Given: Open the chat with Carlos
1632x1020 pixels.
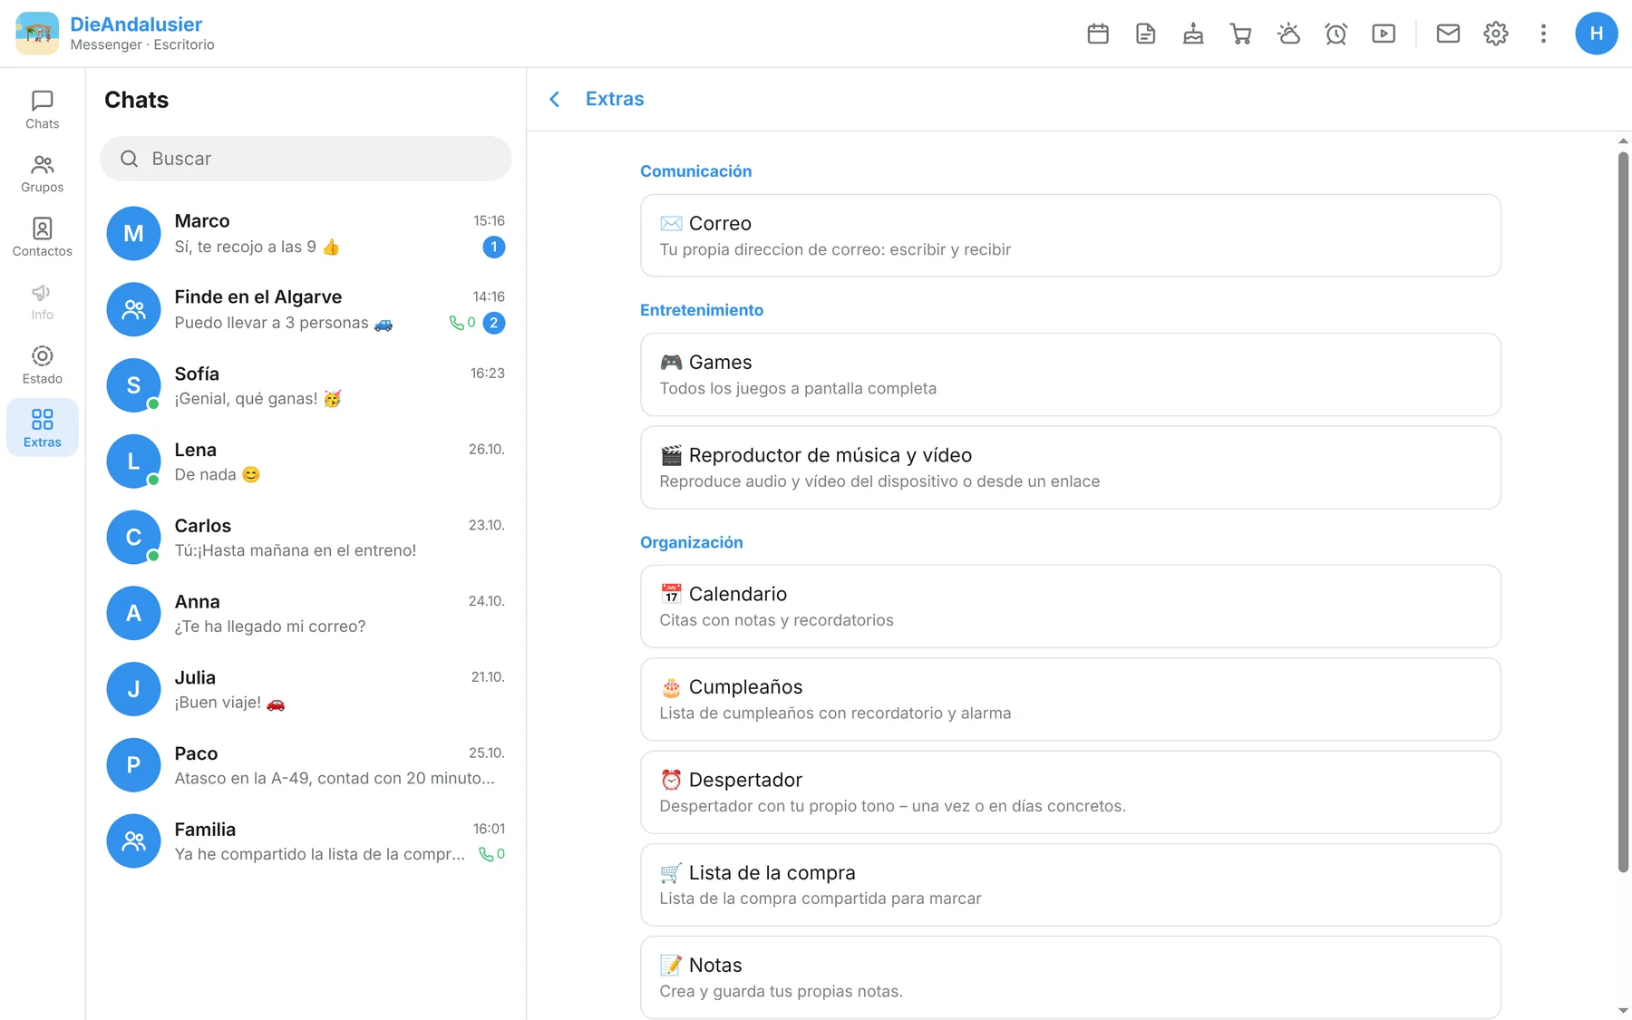Looking at the screenshot, I should (306, 538).
